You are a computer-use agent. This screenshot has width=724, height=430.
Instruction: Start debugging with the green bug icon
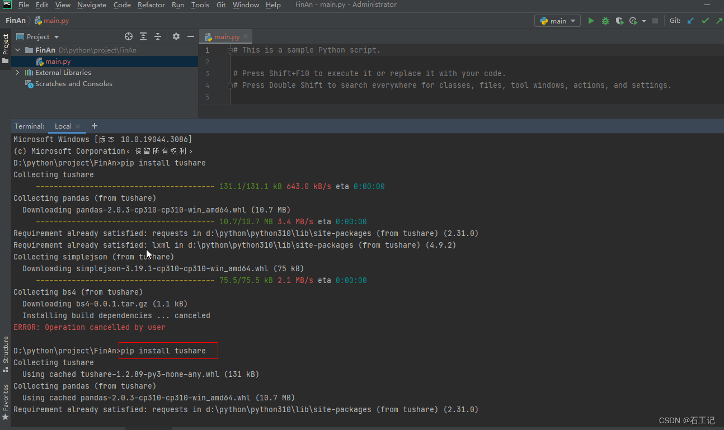click(605, 21)
